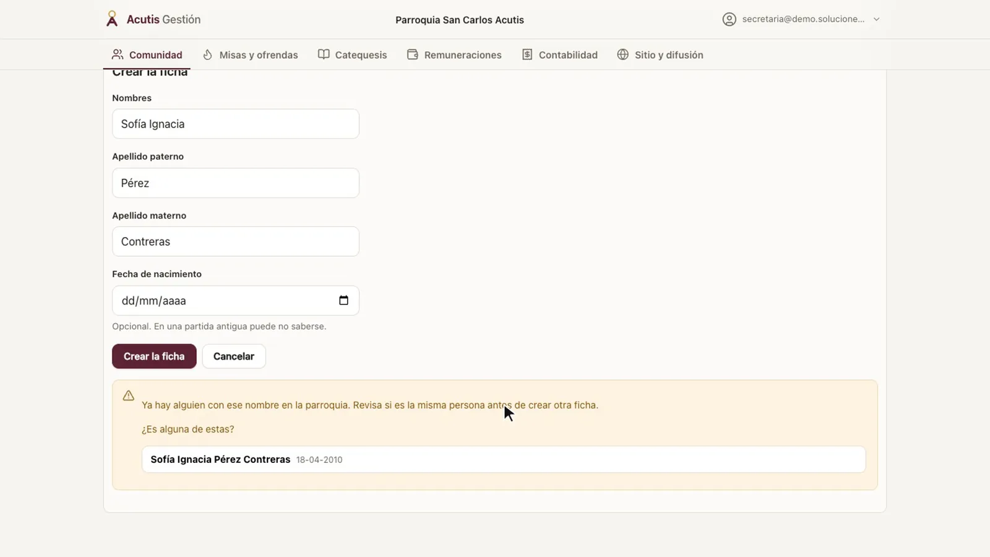Click the warning triangle icon in the alert

(129, 395)
